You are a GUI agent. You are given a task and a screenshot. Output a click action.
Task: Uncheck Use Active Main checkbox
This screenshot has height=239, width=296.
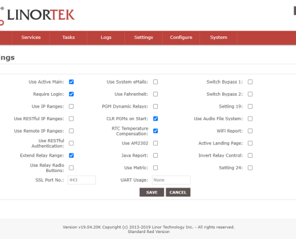pos(71,82)
